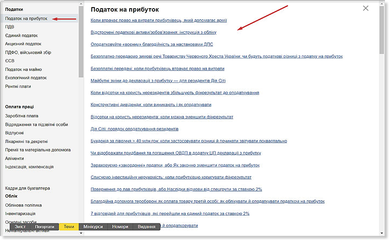
Task: Select the Теми tab
Action: click(x=69, y=227)
